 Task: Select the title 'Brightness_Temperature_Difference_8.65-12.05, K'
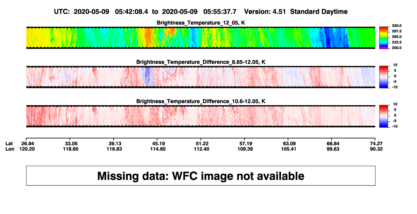coord(201,62)
